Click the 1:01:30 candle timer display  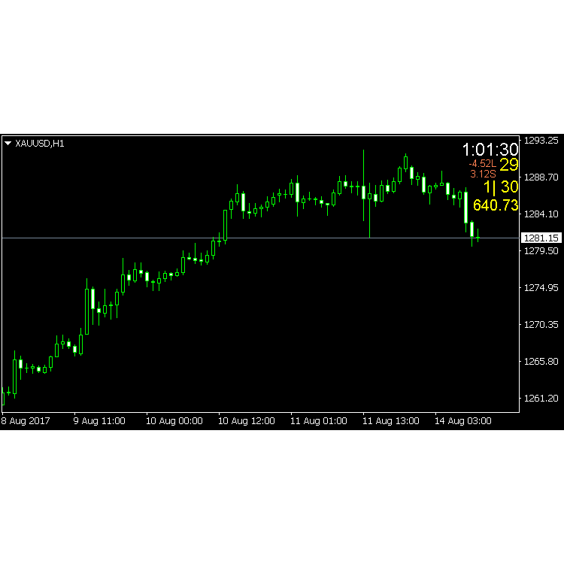(x=490, y=150)
